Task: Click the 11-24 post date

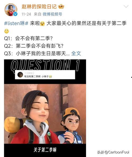Action: pos(26,14)
